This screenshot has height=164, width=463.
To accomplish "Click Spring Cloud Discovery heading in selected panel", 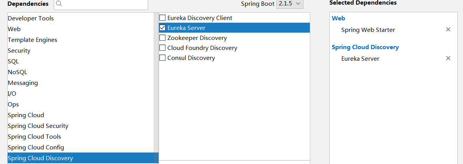I will click(x=365, y=47).
